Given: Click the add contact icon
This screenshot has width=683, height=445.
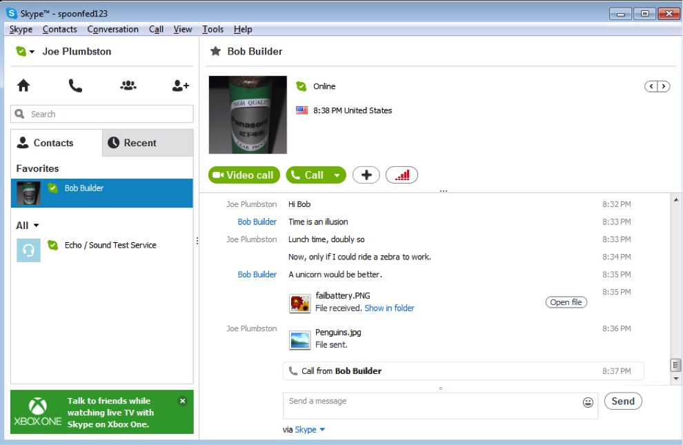Looking at the screenshot, I should pyautogui.click(x=180, y=86).
